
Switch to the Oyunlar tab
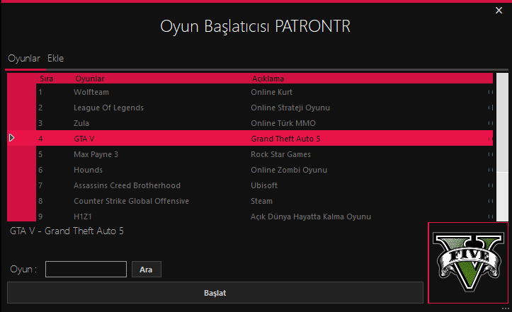coord(24,59)
